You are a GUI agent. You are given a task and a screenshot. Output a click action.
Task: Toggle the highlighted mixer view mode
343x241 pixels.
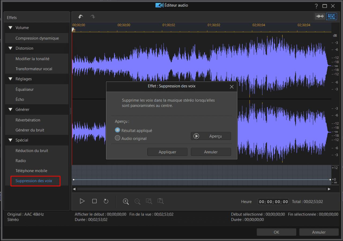(331, 16)
